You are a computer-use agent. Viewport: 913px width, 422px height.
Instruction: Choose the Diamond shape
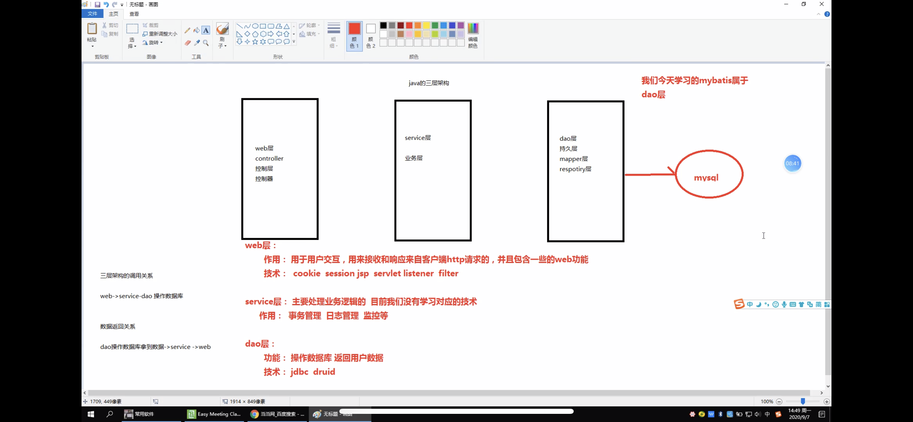click(247, 34)
